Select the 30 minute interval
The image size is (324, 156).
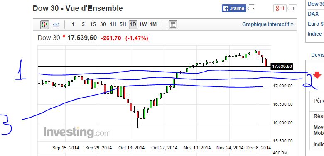click(103, 24)
